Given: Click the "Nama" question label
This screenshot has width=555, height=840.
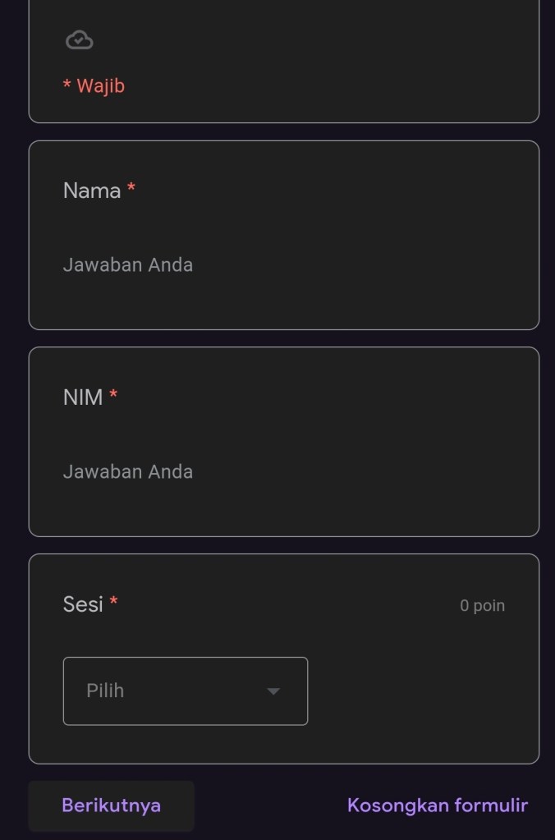Looking at the screenshot, I should click(92, 190).
